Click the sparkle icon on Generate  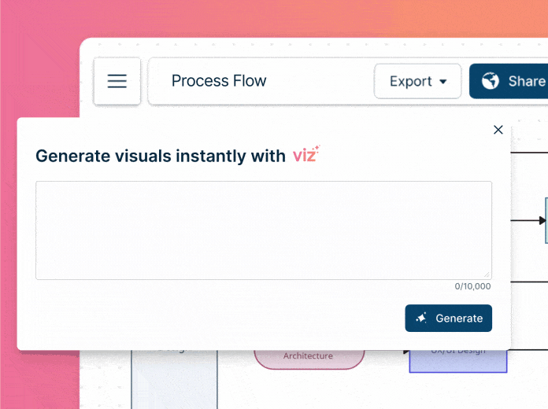coord(421,319)
